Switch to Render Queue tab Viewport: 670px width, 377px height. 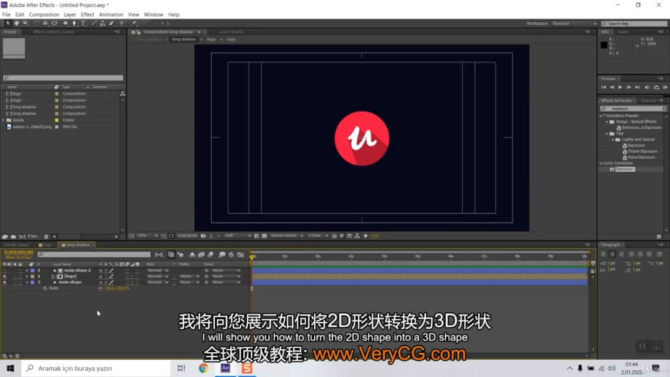(x=16, y=245)
